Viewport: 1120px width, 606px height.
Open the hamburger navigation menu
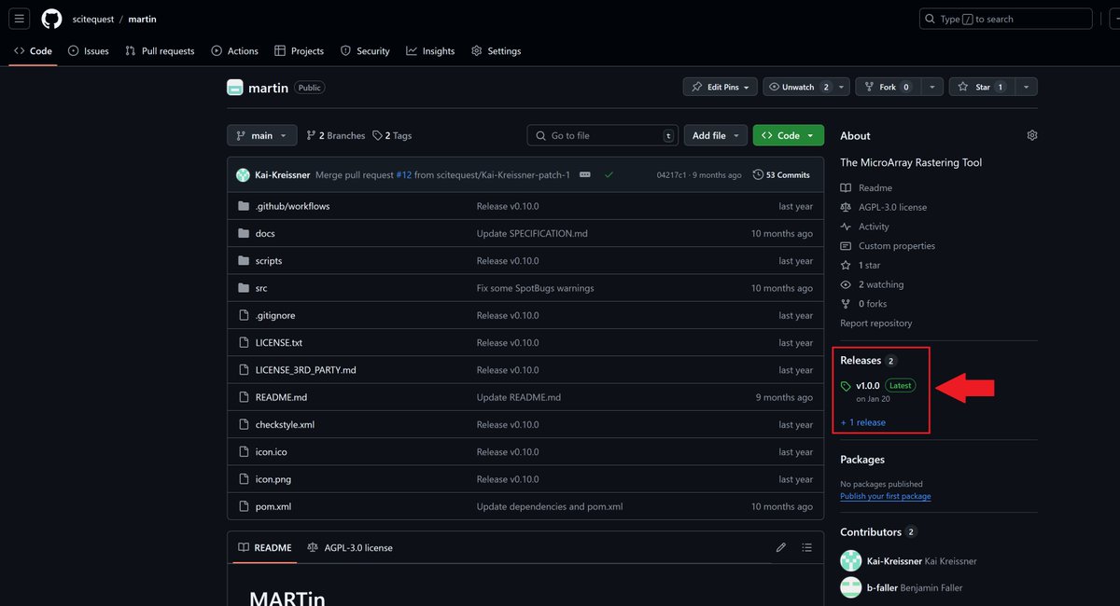21,19
